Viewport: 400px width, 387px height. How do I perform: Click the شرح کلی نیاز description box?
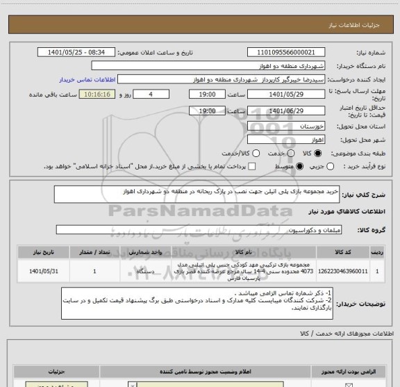click(x=197, y=195)
